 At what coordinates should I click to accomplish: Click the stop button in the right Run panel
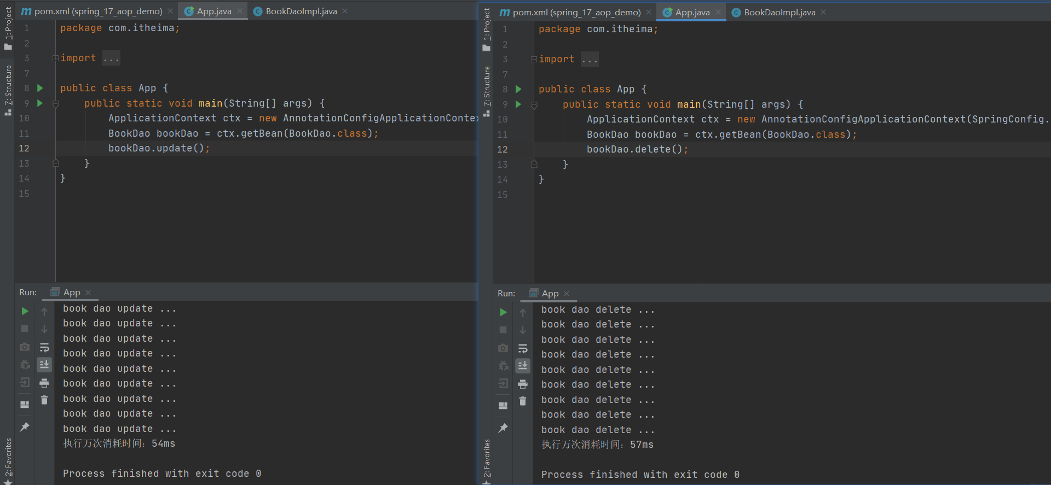[503, 330]
